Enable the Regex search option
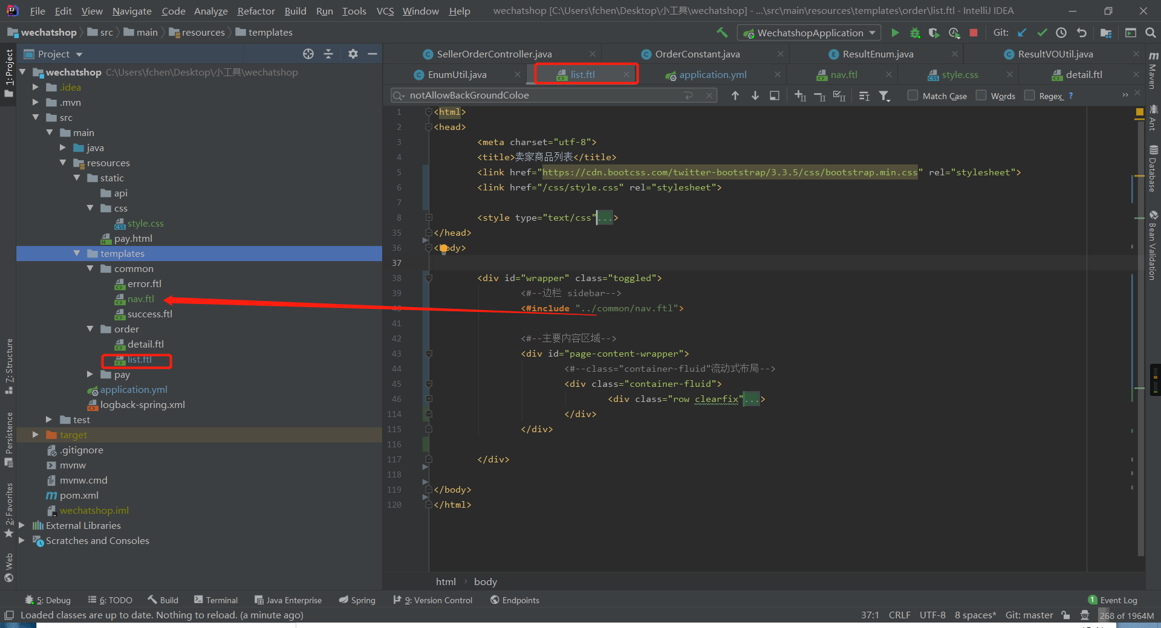The width and height of the screenshot is (1161, 628). pos(1029,95)
